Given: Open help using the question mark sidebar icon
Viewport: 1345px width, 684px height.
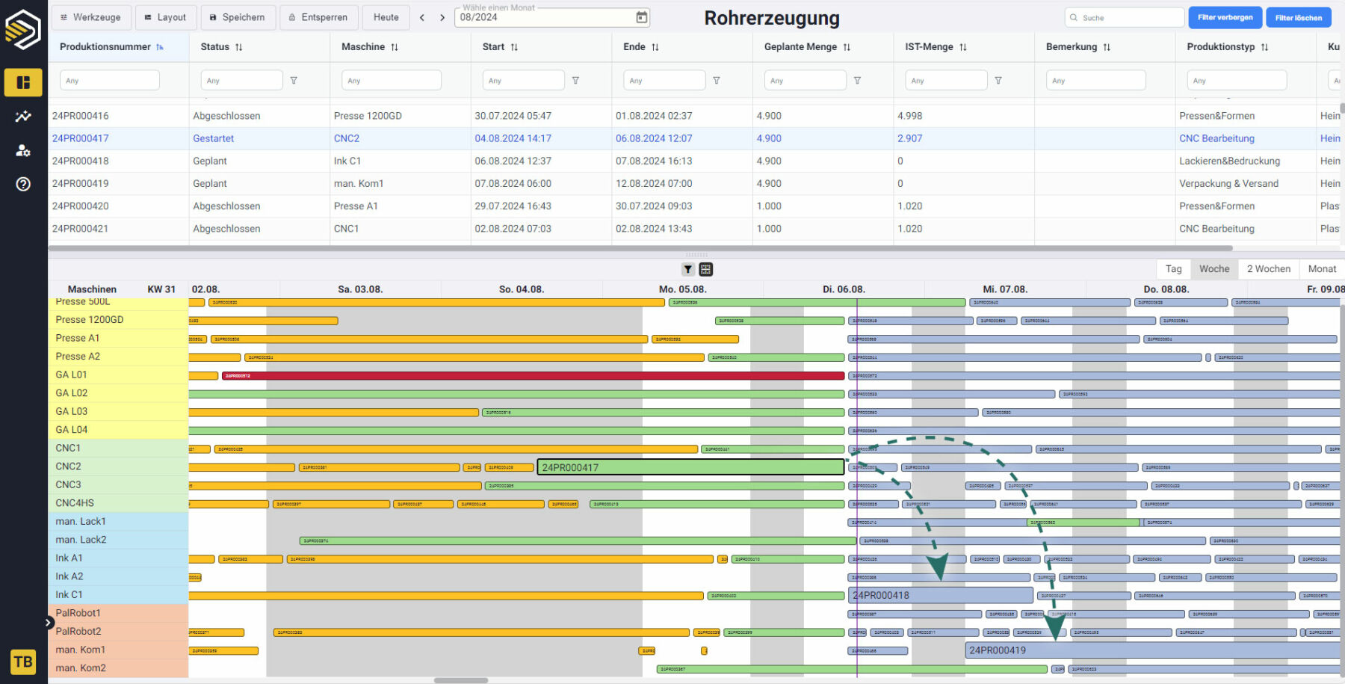Looking at the screenshot, I should click(23, 184).
